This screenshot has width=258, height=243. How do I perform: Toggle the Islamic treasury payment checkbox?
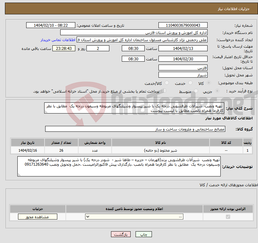164,91
